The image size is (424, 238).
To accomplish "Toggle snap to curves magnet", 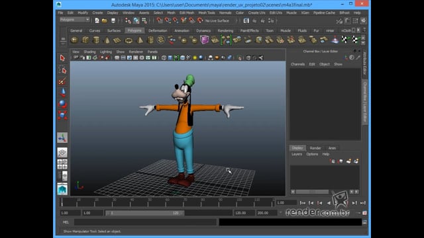I will pos(168,20).
